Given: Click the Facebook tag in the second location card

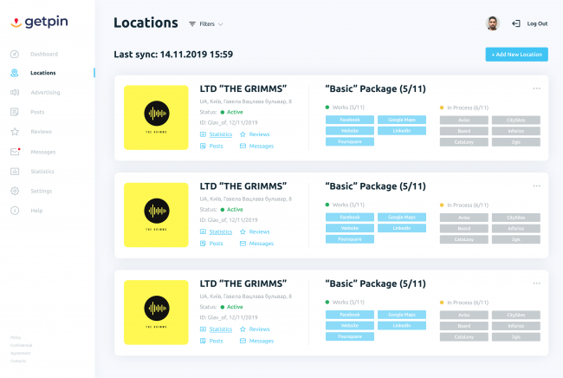Looking at the screenshot, I should pos(350,217).
